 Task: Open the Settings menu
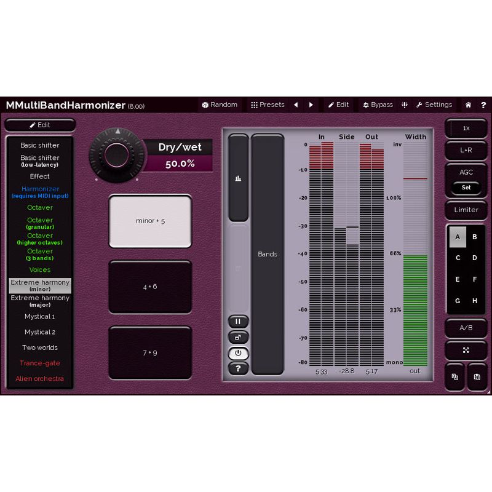(x=434, y=105)
